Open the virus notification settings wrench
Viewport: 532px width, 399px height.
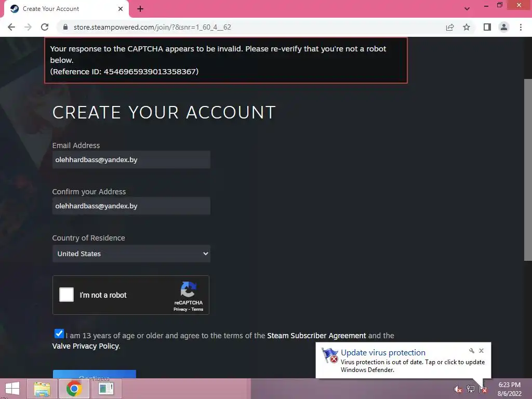472,351
